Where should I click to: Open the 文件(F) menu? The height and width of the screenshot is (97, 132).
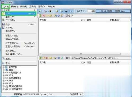pos(6,7)
